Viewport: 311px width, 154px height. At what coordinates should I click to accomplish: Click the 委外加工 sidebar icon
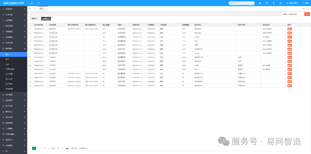click(x=3, y=112)
